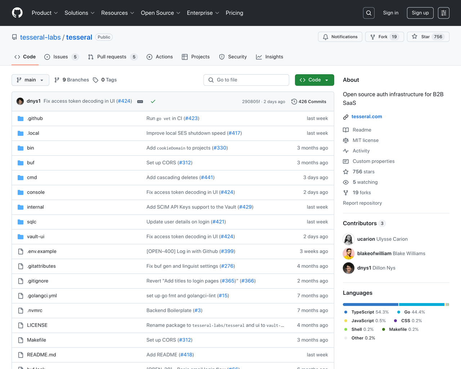Screen dimensions: 461x369
Task: Click the file icon beside LICENSE
Action: 21,325
